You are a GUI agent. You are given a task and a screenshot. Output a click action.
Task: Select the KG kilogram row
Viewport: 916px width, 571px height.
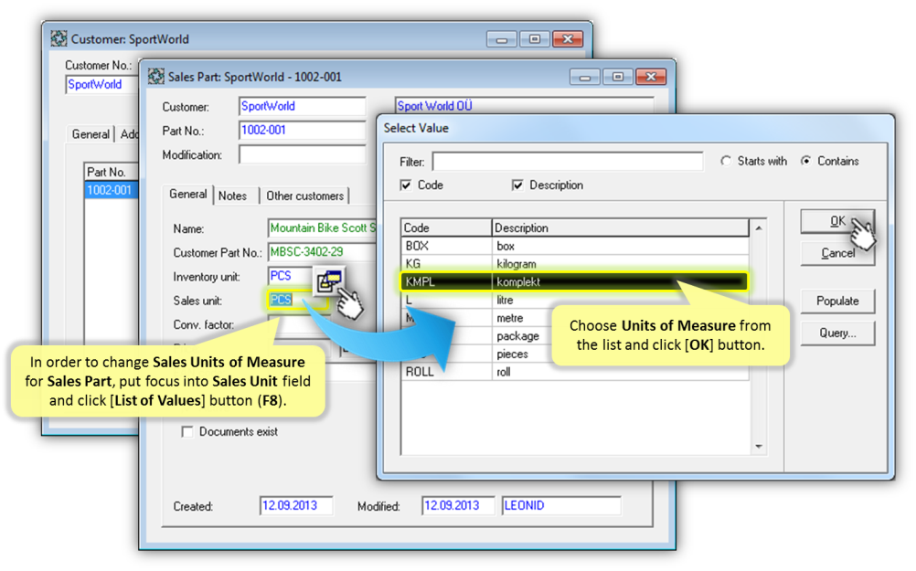[574, 264]
